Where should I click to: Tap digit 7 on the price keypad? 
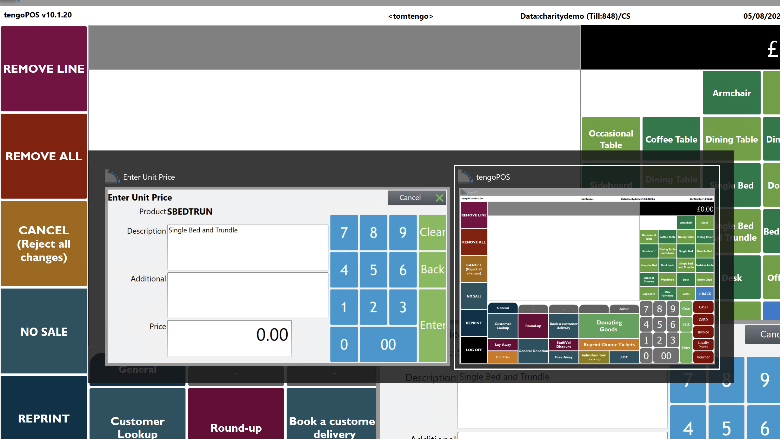[344, 232]
